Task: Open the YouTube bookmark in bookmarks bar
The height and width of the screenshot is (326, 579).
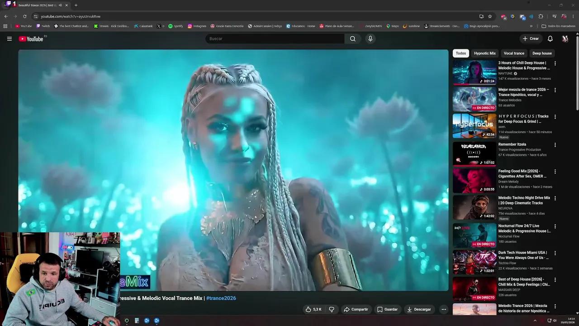Action: (24, 26)
